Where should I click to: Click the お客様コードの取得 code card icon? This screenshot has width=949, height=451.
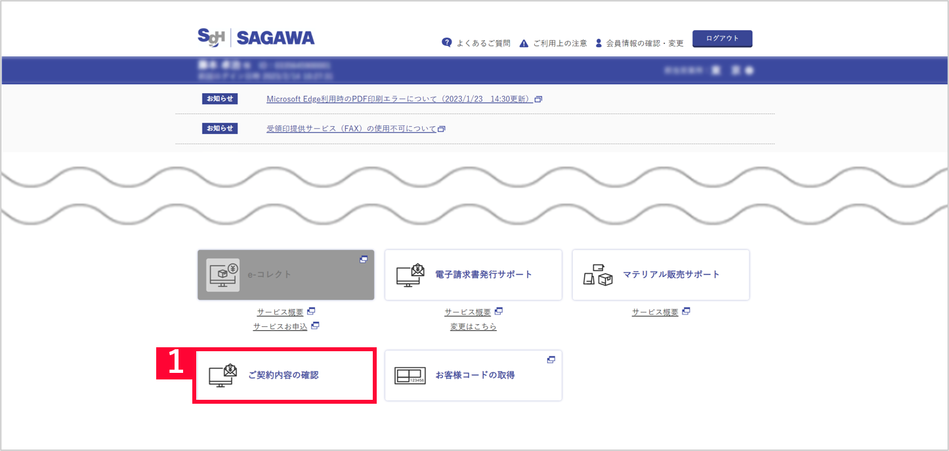point(410,376)
